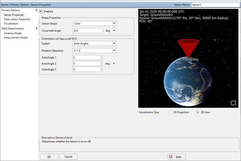Click the Orbit Determination header
The image size is (241, 161).
point(13,29)
